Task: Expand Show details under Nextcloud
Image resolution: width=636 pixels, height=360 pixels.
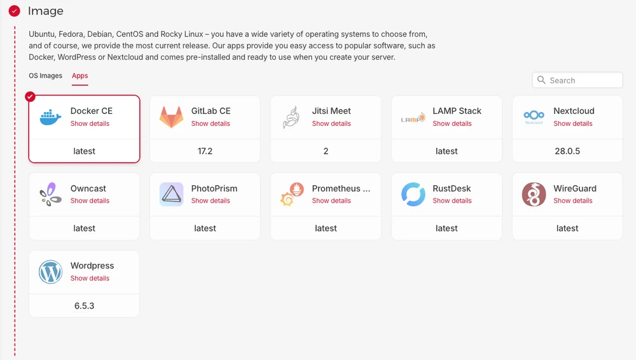Action: [572, 124]
